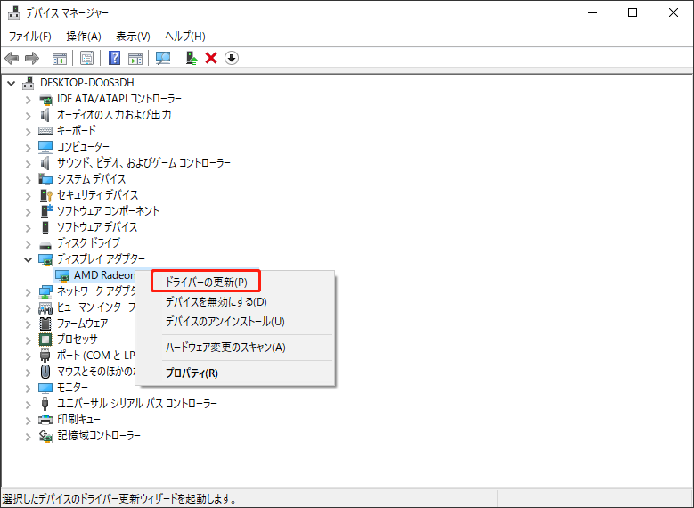Click the keyboard category icon
Image resolution: width=694 pixels, height=508 pixels.
pyautogui.click(x=45, y=131)
